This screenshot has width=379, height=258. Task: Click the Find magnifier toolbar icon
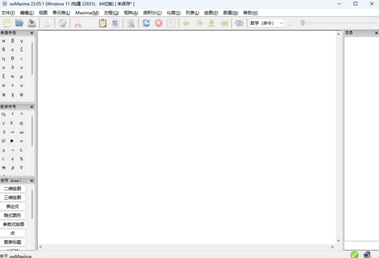coord(131,23)
